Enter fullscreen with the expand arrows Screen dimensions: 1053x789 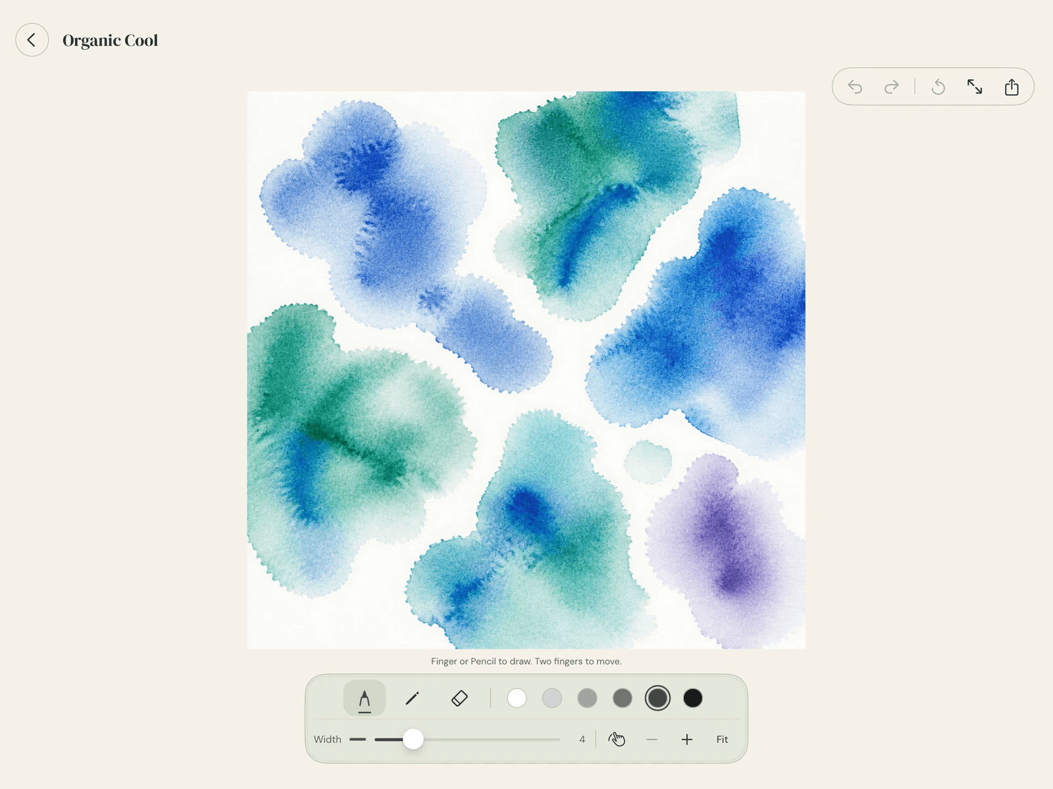click(x=975, y=87)
